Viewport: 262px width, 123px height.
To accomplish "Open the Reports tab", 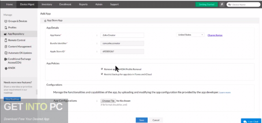I will [83, 4].
